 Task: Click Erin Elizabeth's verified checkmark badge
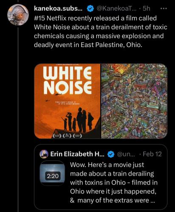point(111,154)
